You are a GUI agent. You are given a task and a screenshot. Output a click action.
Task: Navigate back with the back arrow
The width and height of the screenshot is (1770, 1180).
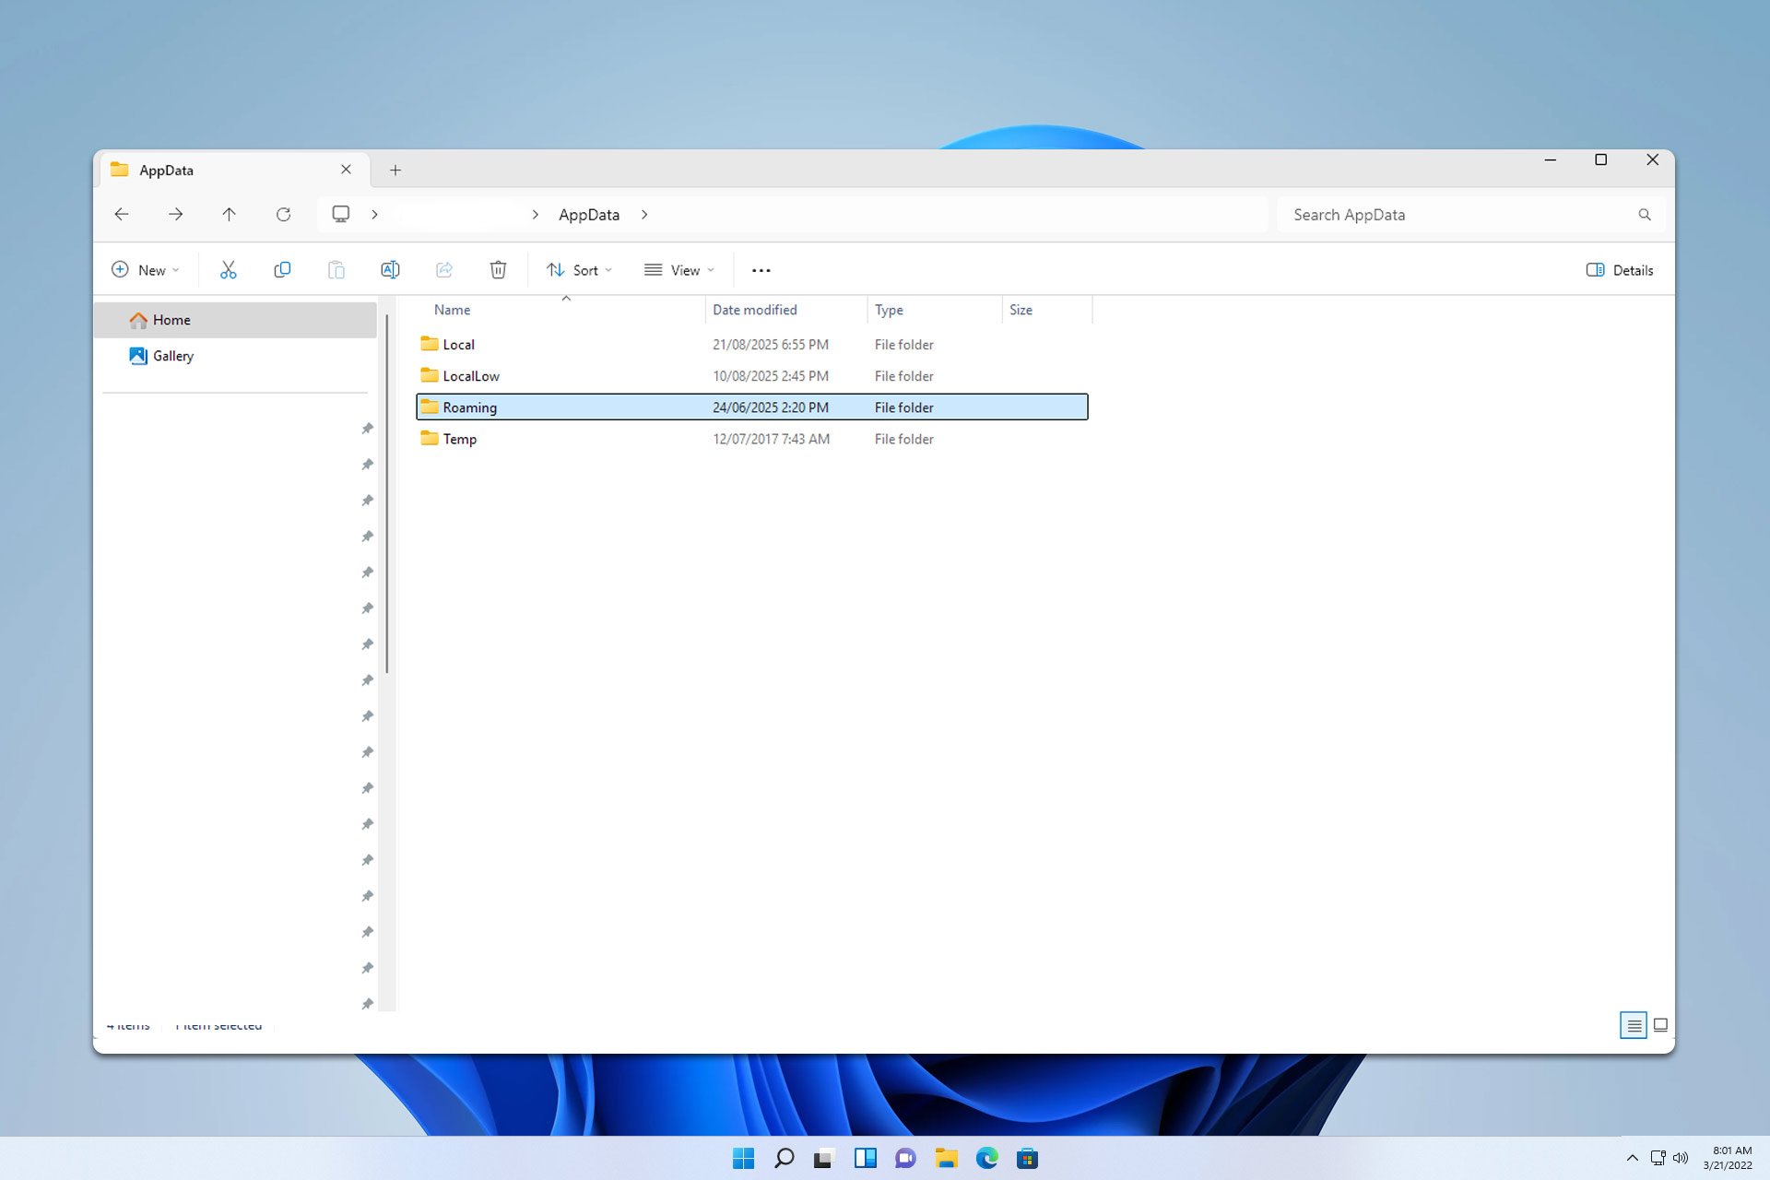pos(122,215)
